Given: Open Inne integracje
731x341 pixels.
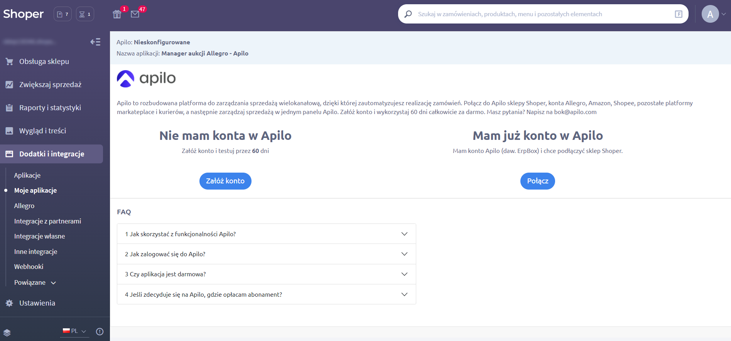Looking at the screenshot, I should click(36, 252).
